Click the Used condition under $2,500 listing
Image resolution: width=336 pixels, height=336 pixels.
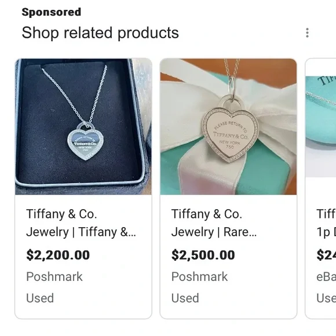coord(185,298)
